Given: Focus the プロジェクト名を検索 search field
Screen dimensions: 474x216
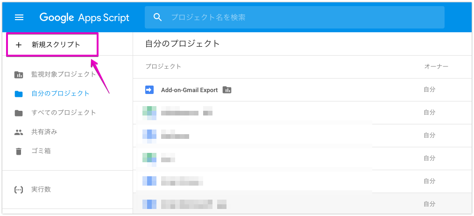Looking at the screenshot, I should click(x=294, y=17).
